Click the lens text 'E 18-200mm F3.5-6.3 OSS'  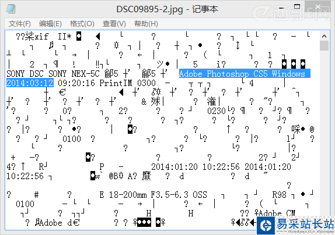click(153, 195)
